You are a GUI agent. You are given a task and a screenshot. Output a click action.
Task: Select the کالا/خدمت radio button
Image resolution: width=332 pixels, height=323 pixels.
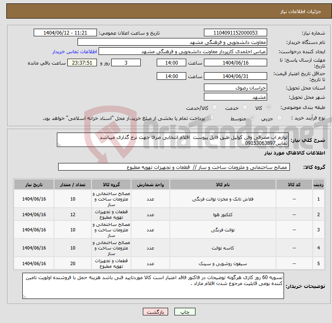click(x=215, y=107)
